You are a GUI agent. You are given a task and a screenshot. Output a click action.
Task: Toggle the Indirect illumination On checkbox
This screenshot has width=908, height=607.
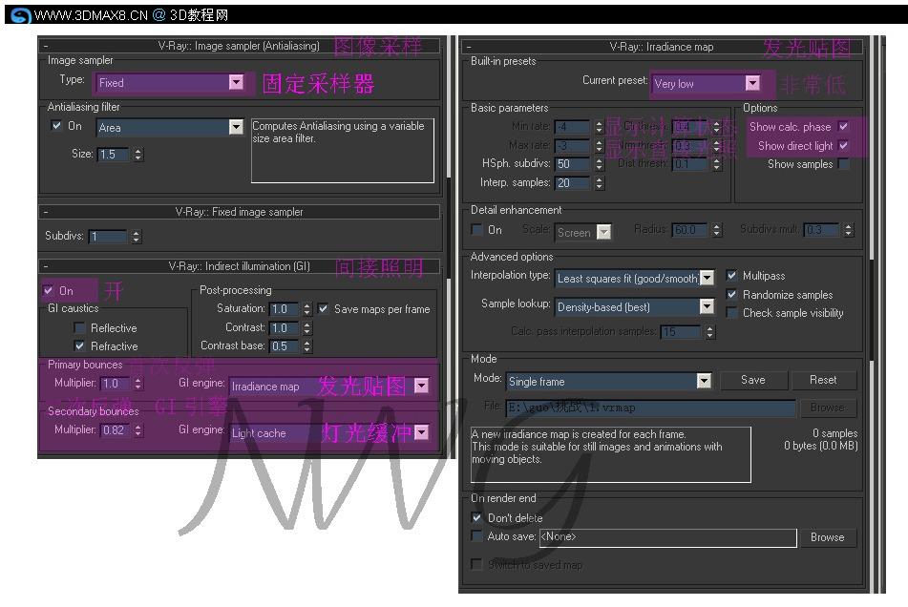coord(49,290)
